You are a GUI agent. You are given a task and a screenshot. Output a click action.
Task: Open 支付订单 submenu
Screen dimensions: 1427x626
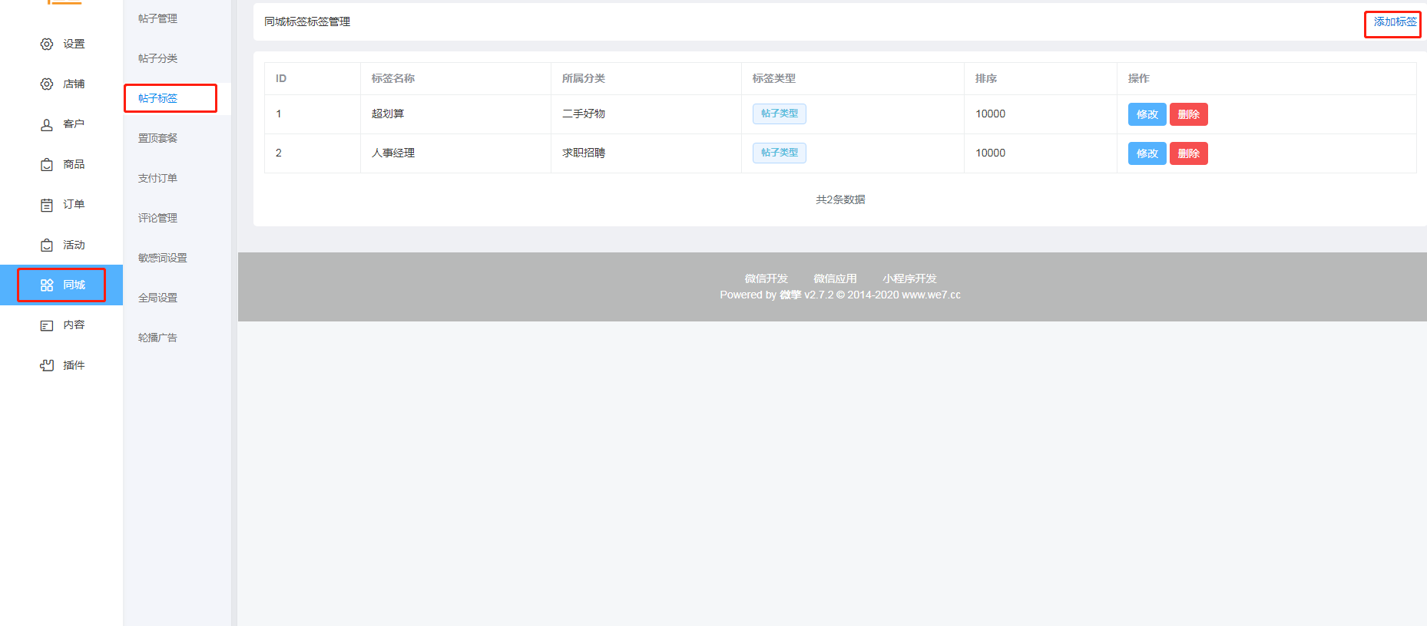pos(157,178)
